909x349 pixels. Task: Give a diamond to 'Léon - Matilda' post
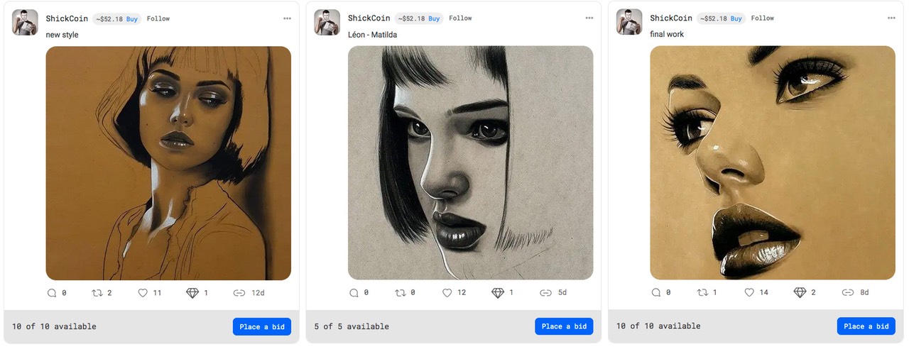[497, 292]
